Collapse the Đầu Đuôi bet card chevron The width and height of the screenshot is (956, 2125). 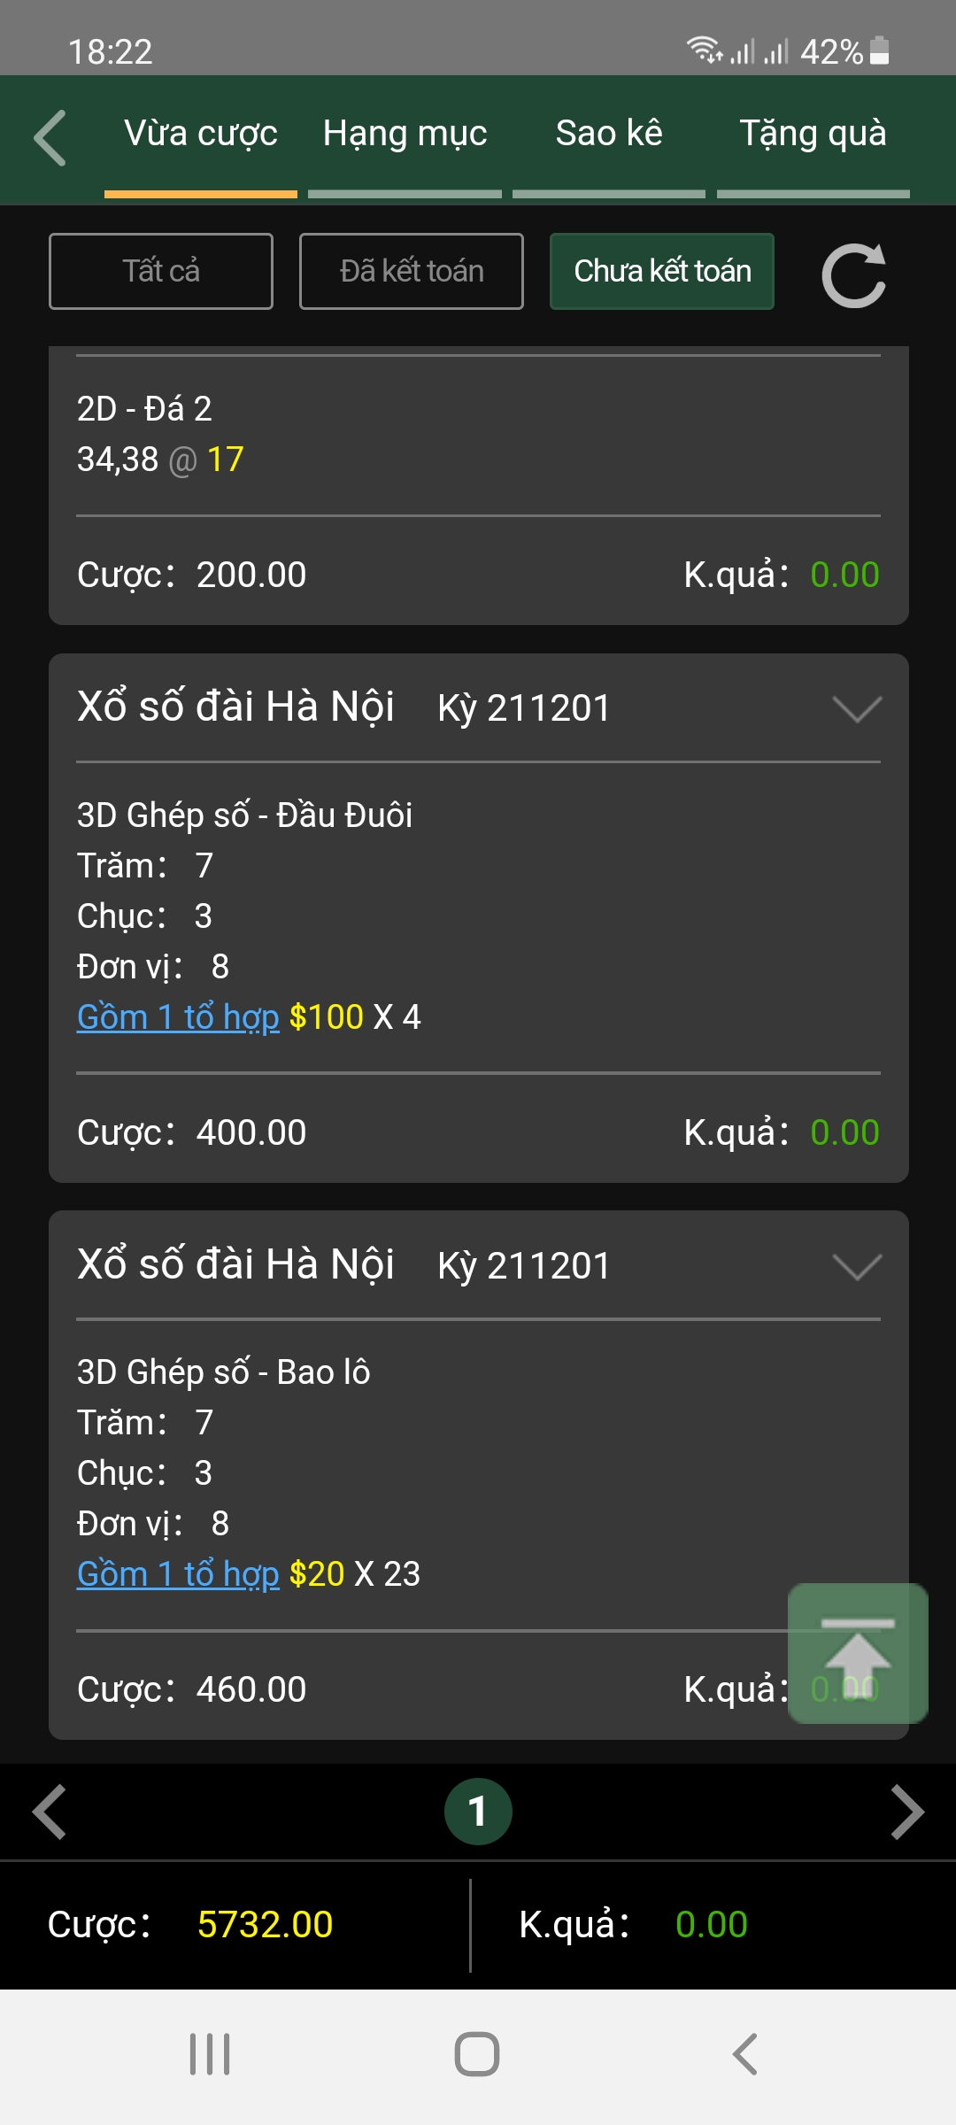(857, 708)
